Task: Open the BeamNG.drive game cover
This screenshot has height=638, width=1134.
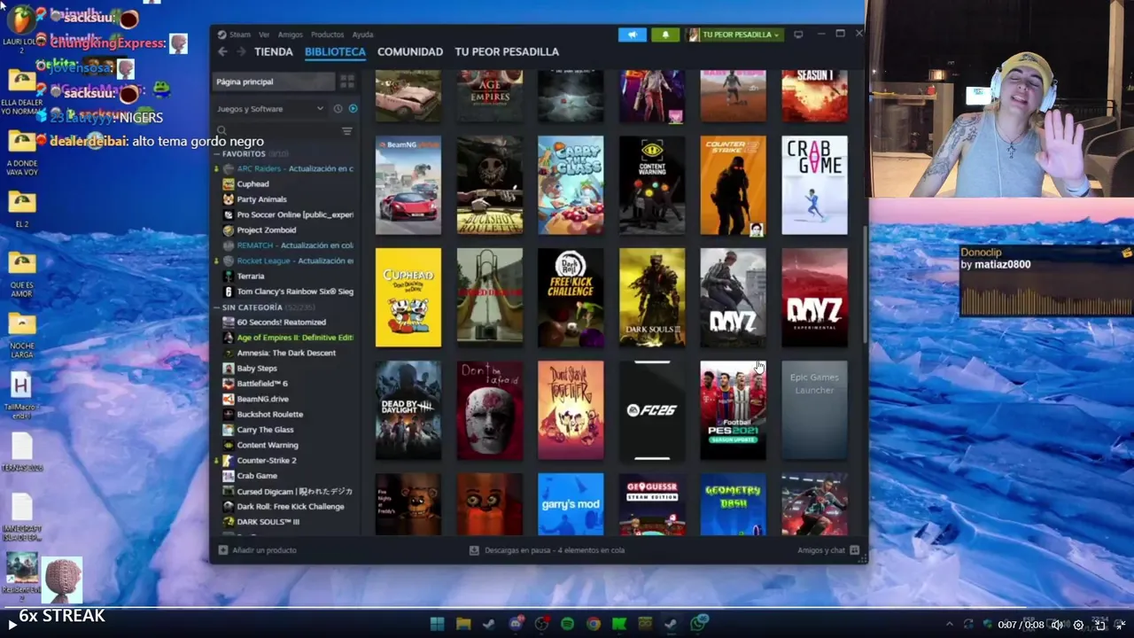Action: tap(408, 185)
